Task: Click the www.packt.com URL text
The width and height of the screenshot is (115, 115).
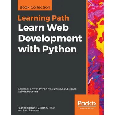Action: (x=87, y=108)
